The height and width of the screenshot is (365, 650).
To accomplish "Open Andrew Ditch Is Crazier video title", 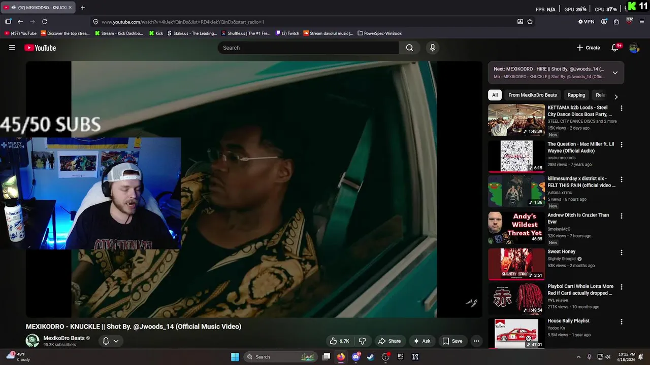I will [578, 218].
